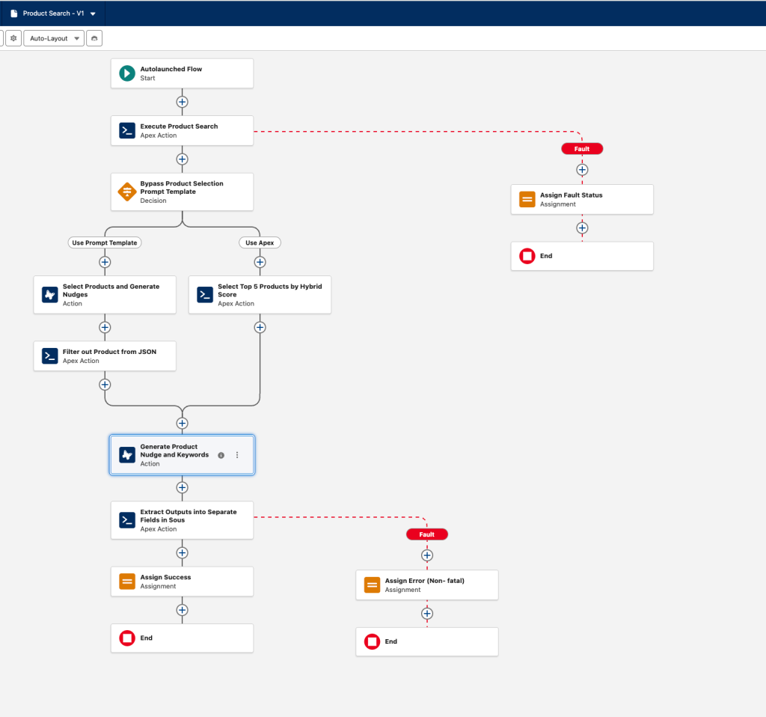Click the Autolaunched Flow start icon
The height and width of the screenshot is (717, 766).
127,73
